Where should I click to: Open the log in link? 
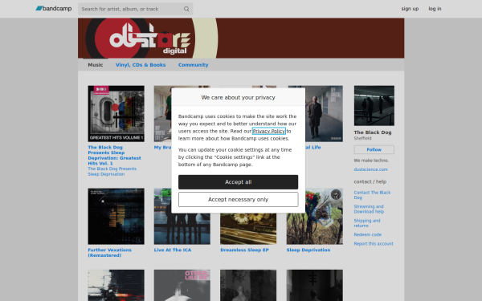click(x=435, y=9)
